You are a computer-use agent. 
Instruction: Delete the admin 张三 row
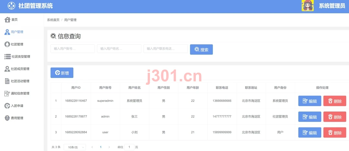click(x=335, y=117)
